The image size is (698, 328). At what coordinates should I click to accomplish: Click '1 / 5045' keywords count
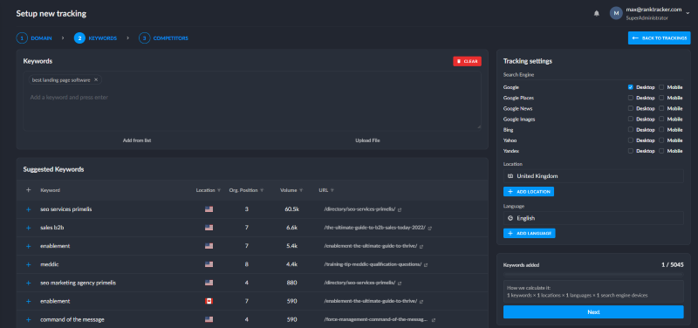(x=673, y=265)
